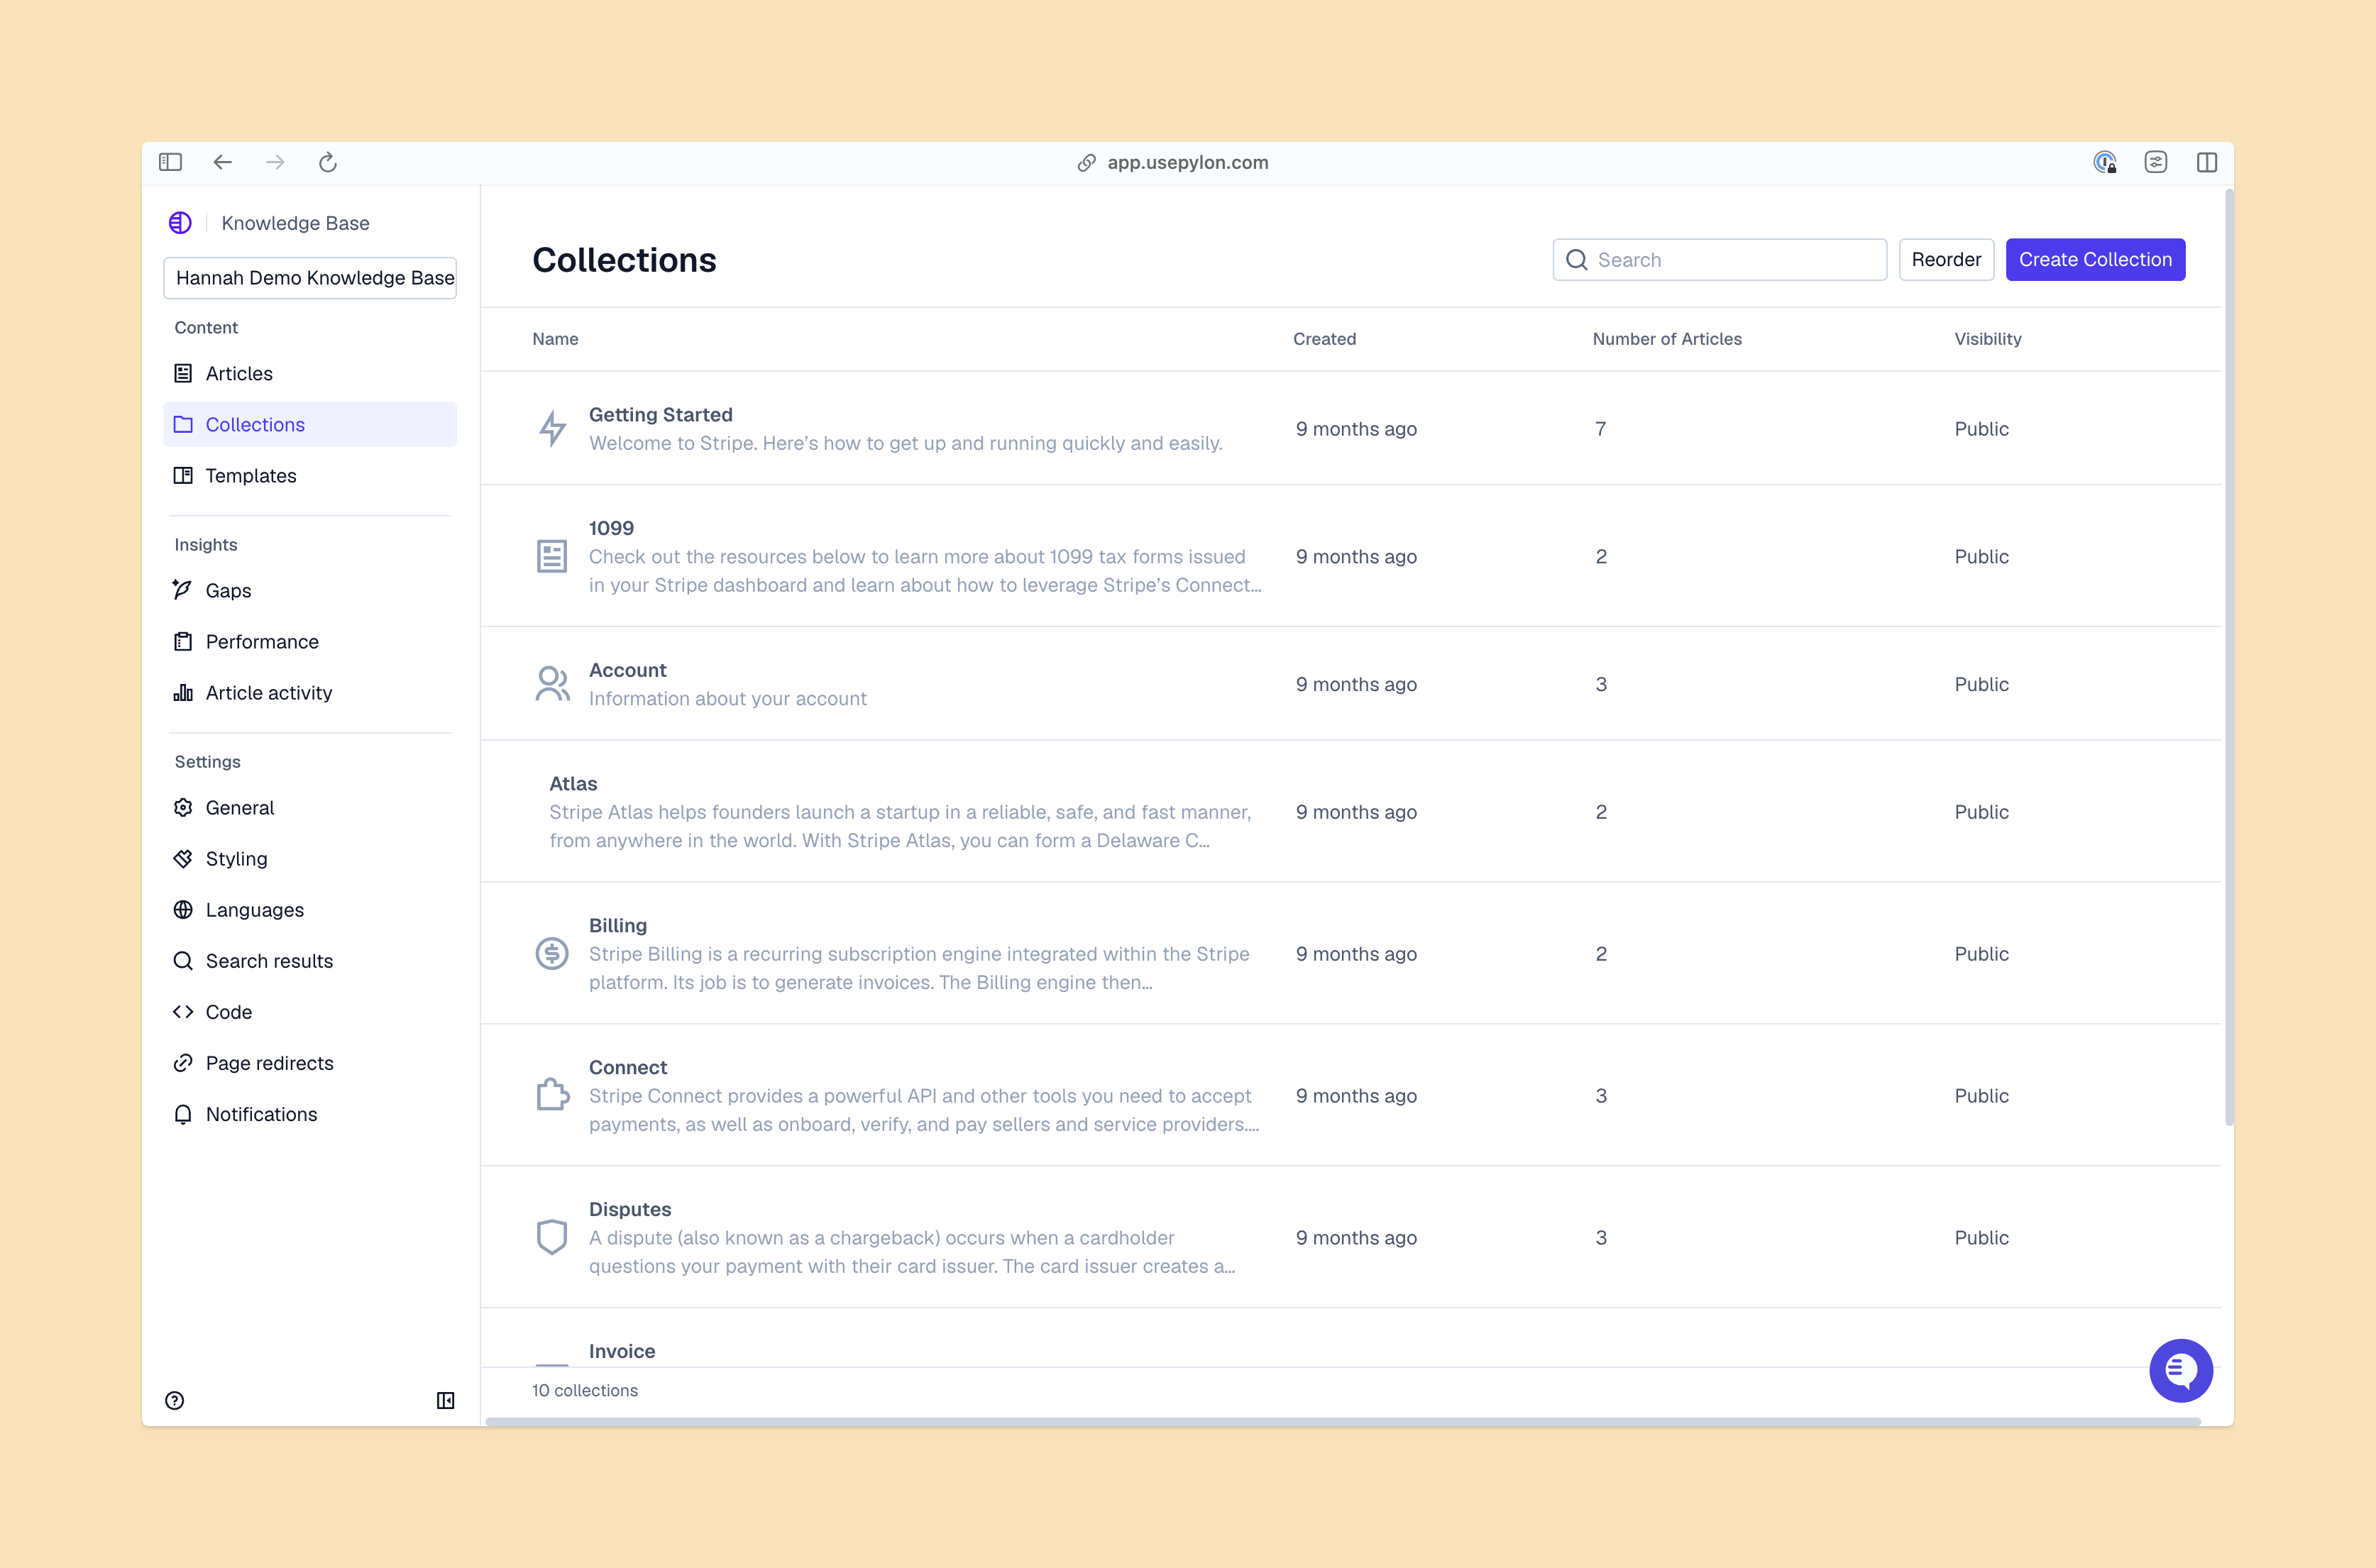Click the Connect puzzle piece icon

click(x=552, y=1095)
